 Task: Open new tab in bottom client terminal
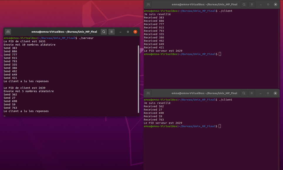tap(148, 93)
